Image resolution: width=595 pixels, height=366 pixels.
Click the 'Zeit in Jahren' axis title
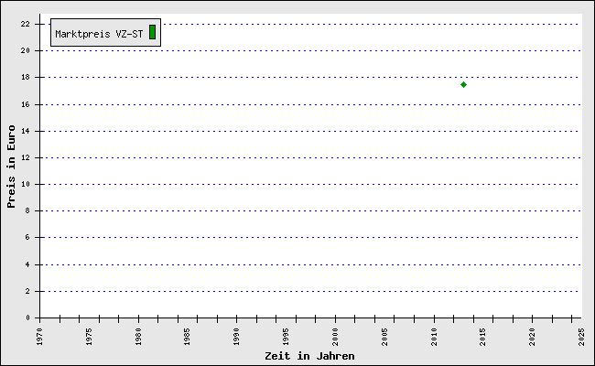(x=309, y=356)
